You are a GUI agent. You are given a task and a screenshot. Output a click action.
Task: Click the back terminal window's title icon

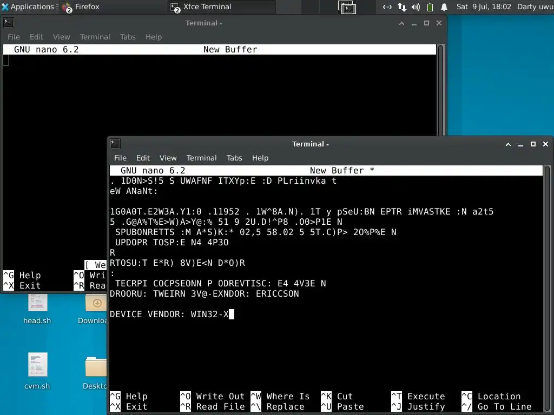coord(9,23)
